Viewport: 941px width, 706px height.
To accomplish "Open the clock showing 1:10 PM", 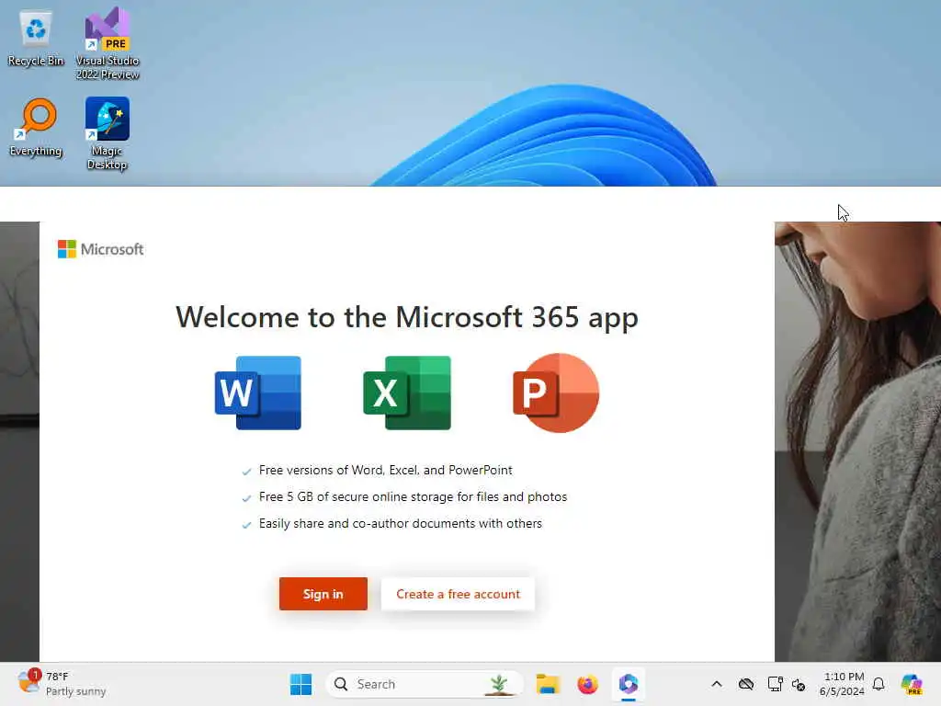I will point(843,684).
